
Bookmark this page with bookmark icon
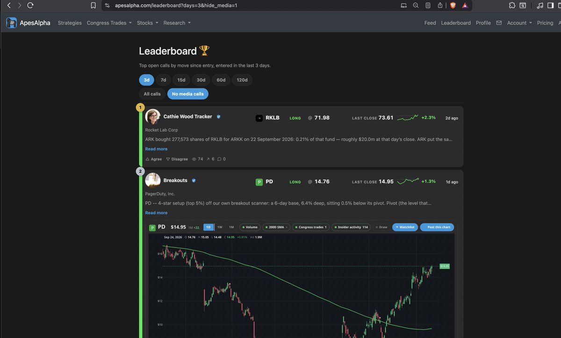point(93,6)
